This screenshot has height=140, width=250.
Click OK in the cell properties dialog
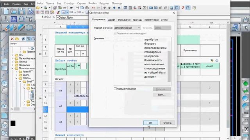tap(150, 123)
